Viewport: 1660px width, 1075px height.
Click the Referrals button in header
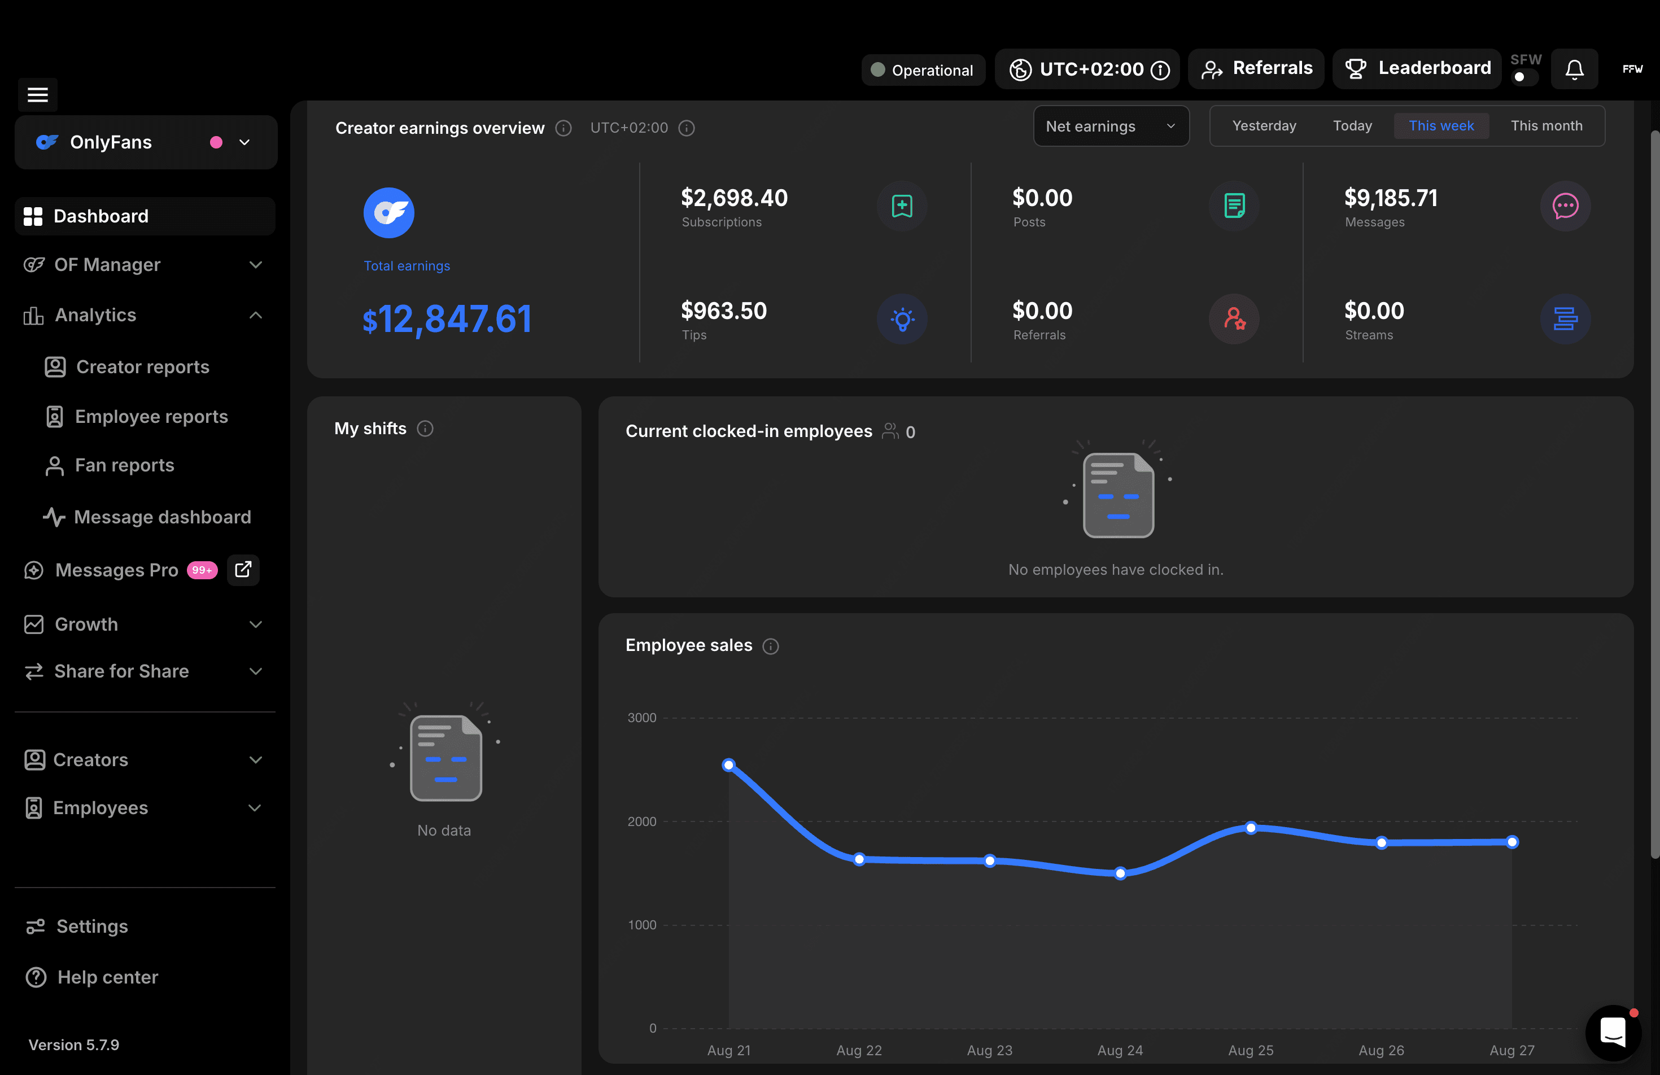1256,68
